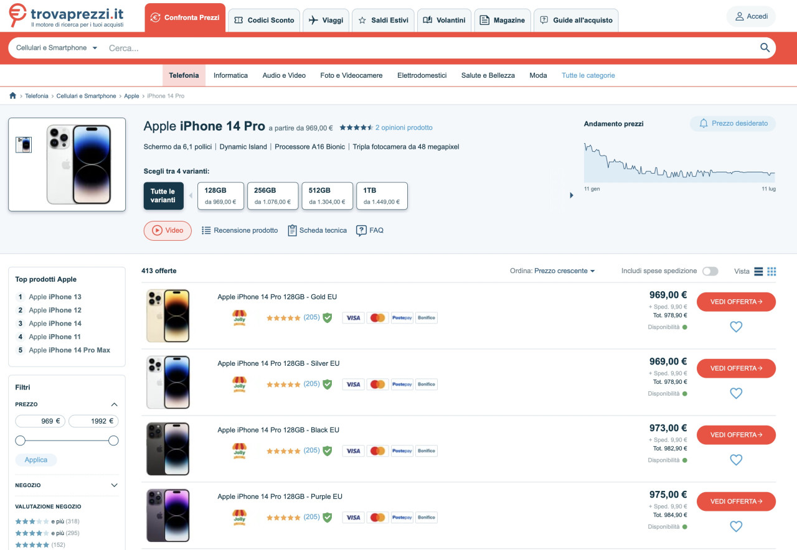Click Jolly shop logo in Gold EU row

click(240, 317)
